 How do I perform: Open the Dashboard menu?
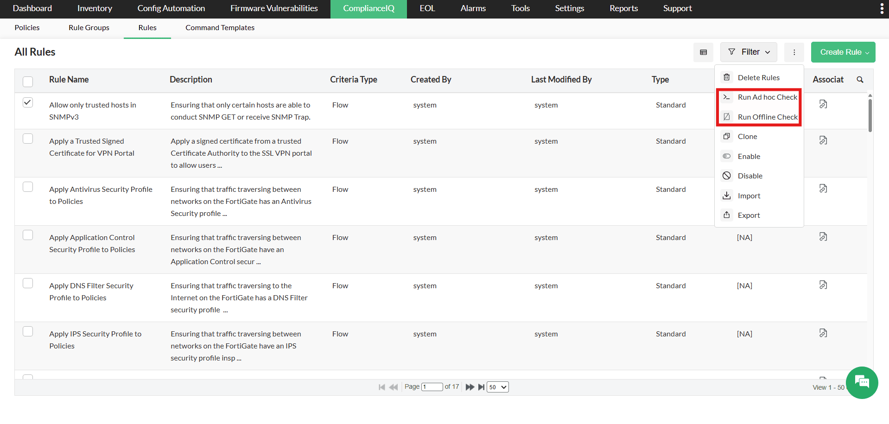click(x=32, y=8)
